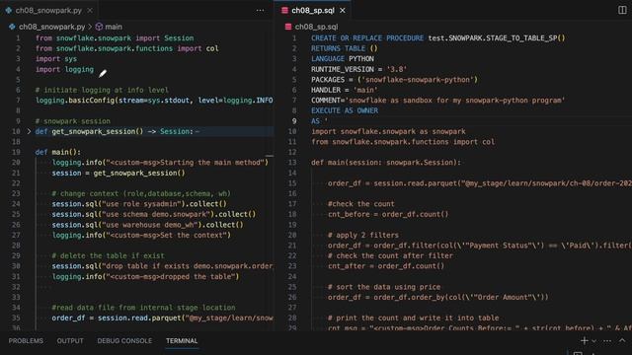
Task: Click 'RETURNS TABLE ()' line in SQL file
Action: (345, 48)
